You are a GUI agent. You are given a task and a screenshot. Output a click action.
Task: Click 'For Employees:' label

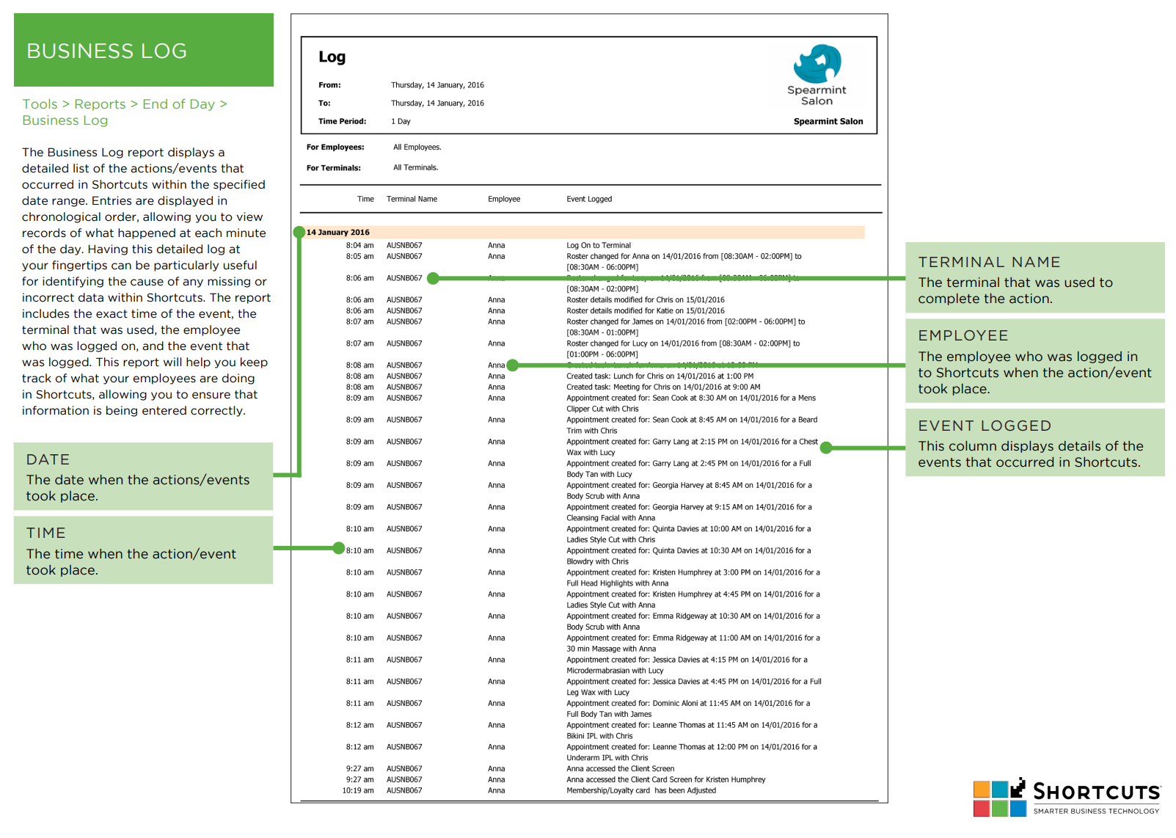click(x=335, y=147)
